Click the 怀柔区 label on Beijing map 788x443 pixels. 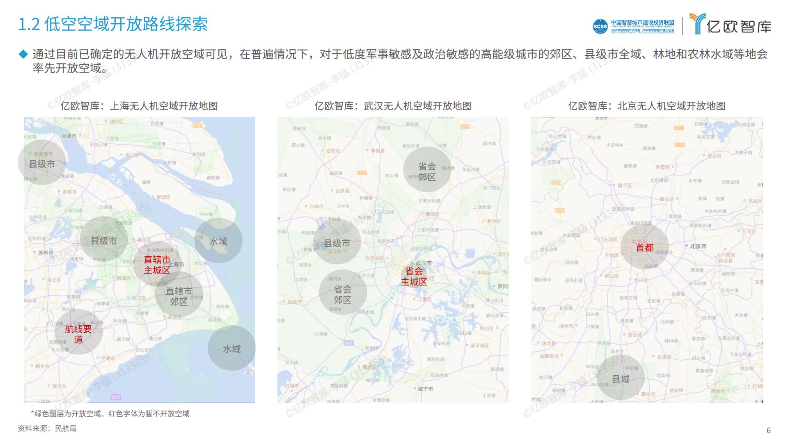[662, 167]
